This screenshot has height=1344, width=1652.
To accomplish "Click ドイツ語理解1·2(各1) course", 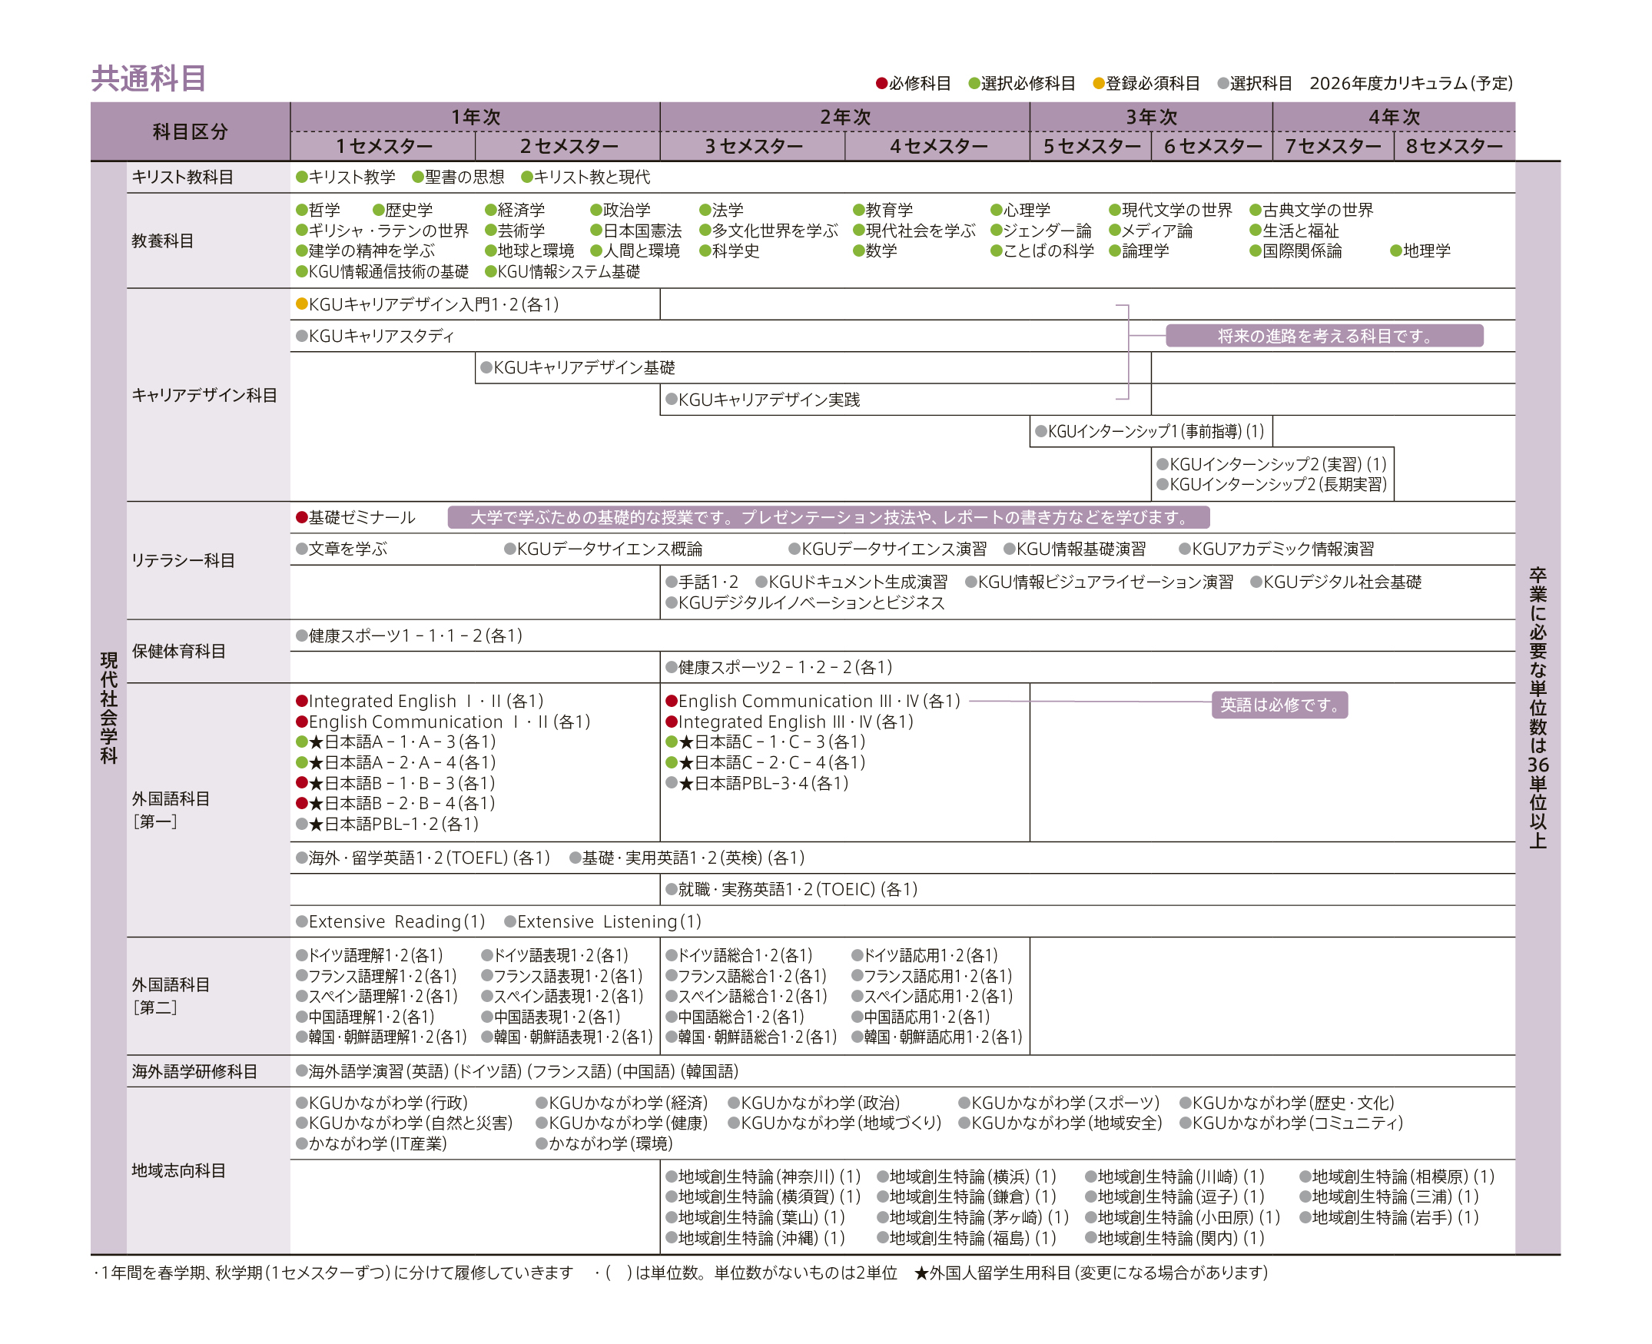I will [370, 955].
